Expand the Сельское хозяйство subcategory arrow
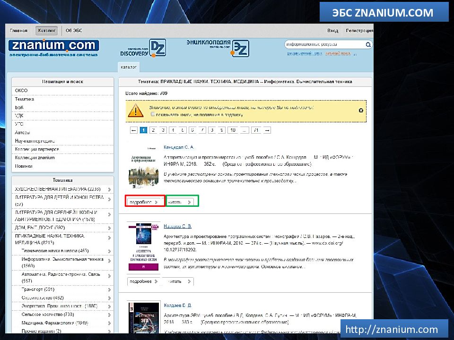 pos(109,315)
